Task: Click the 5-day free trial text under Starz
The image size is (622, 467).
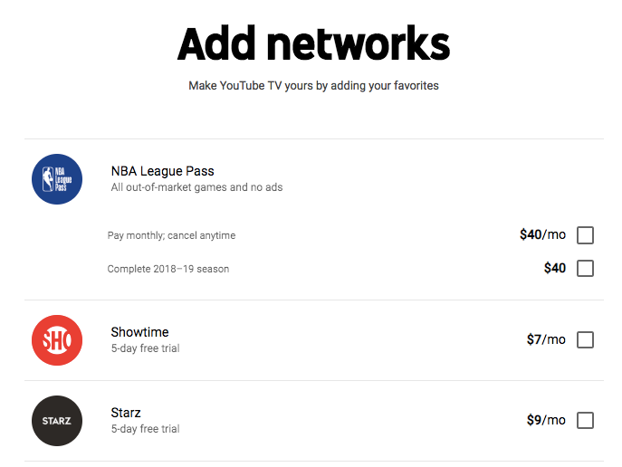Action: 145,429
